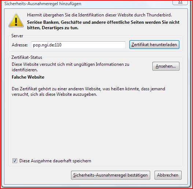The height and width of the screenshot is (189, 193).
Task: Uncheck the permanent exception checkbox box
Action: pos(15,160)
